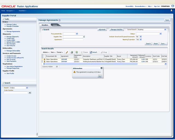Click warning triangle inside Information dialog
This screenshot has height=140, width=175.
coord(74,72)
